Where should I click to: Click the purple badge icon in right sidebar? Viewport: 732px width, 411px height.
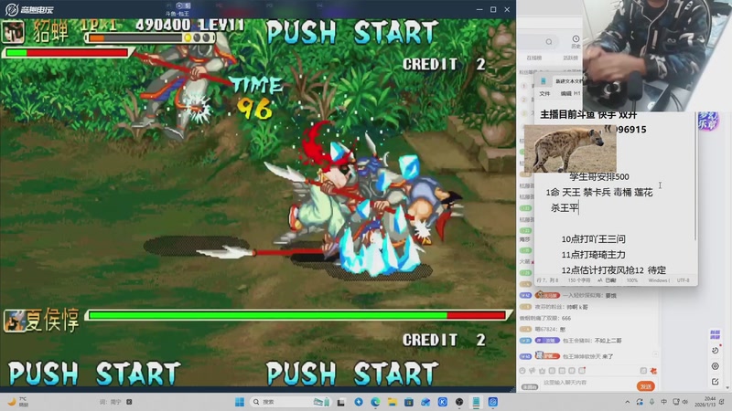tap(716, 334)
